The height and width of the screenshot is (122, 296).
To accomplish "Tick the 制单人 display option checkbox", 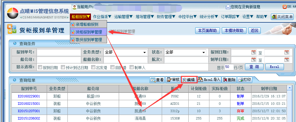I will 131,67.
